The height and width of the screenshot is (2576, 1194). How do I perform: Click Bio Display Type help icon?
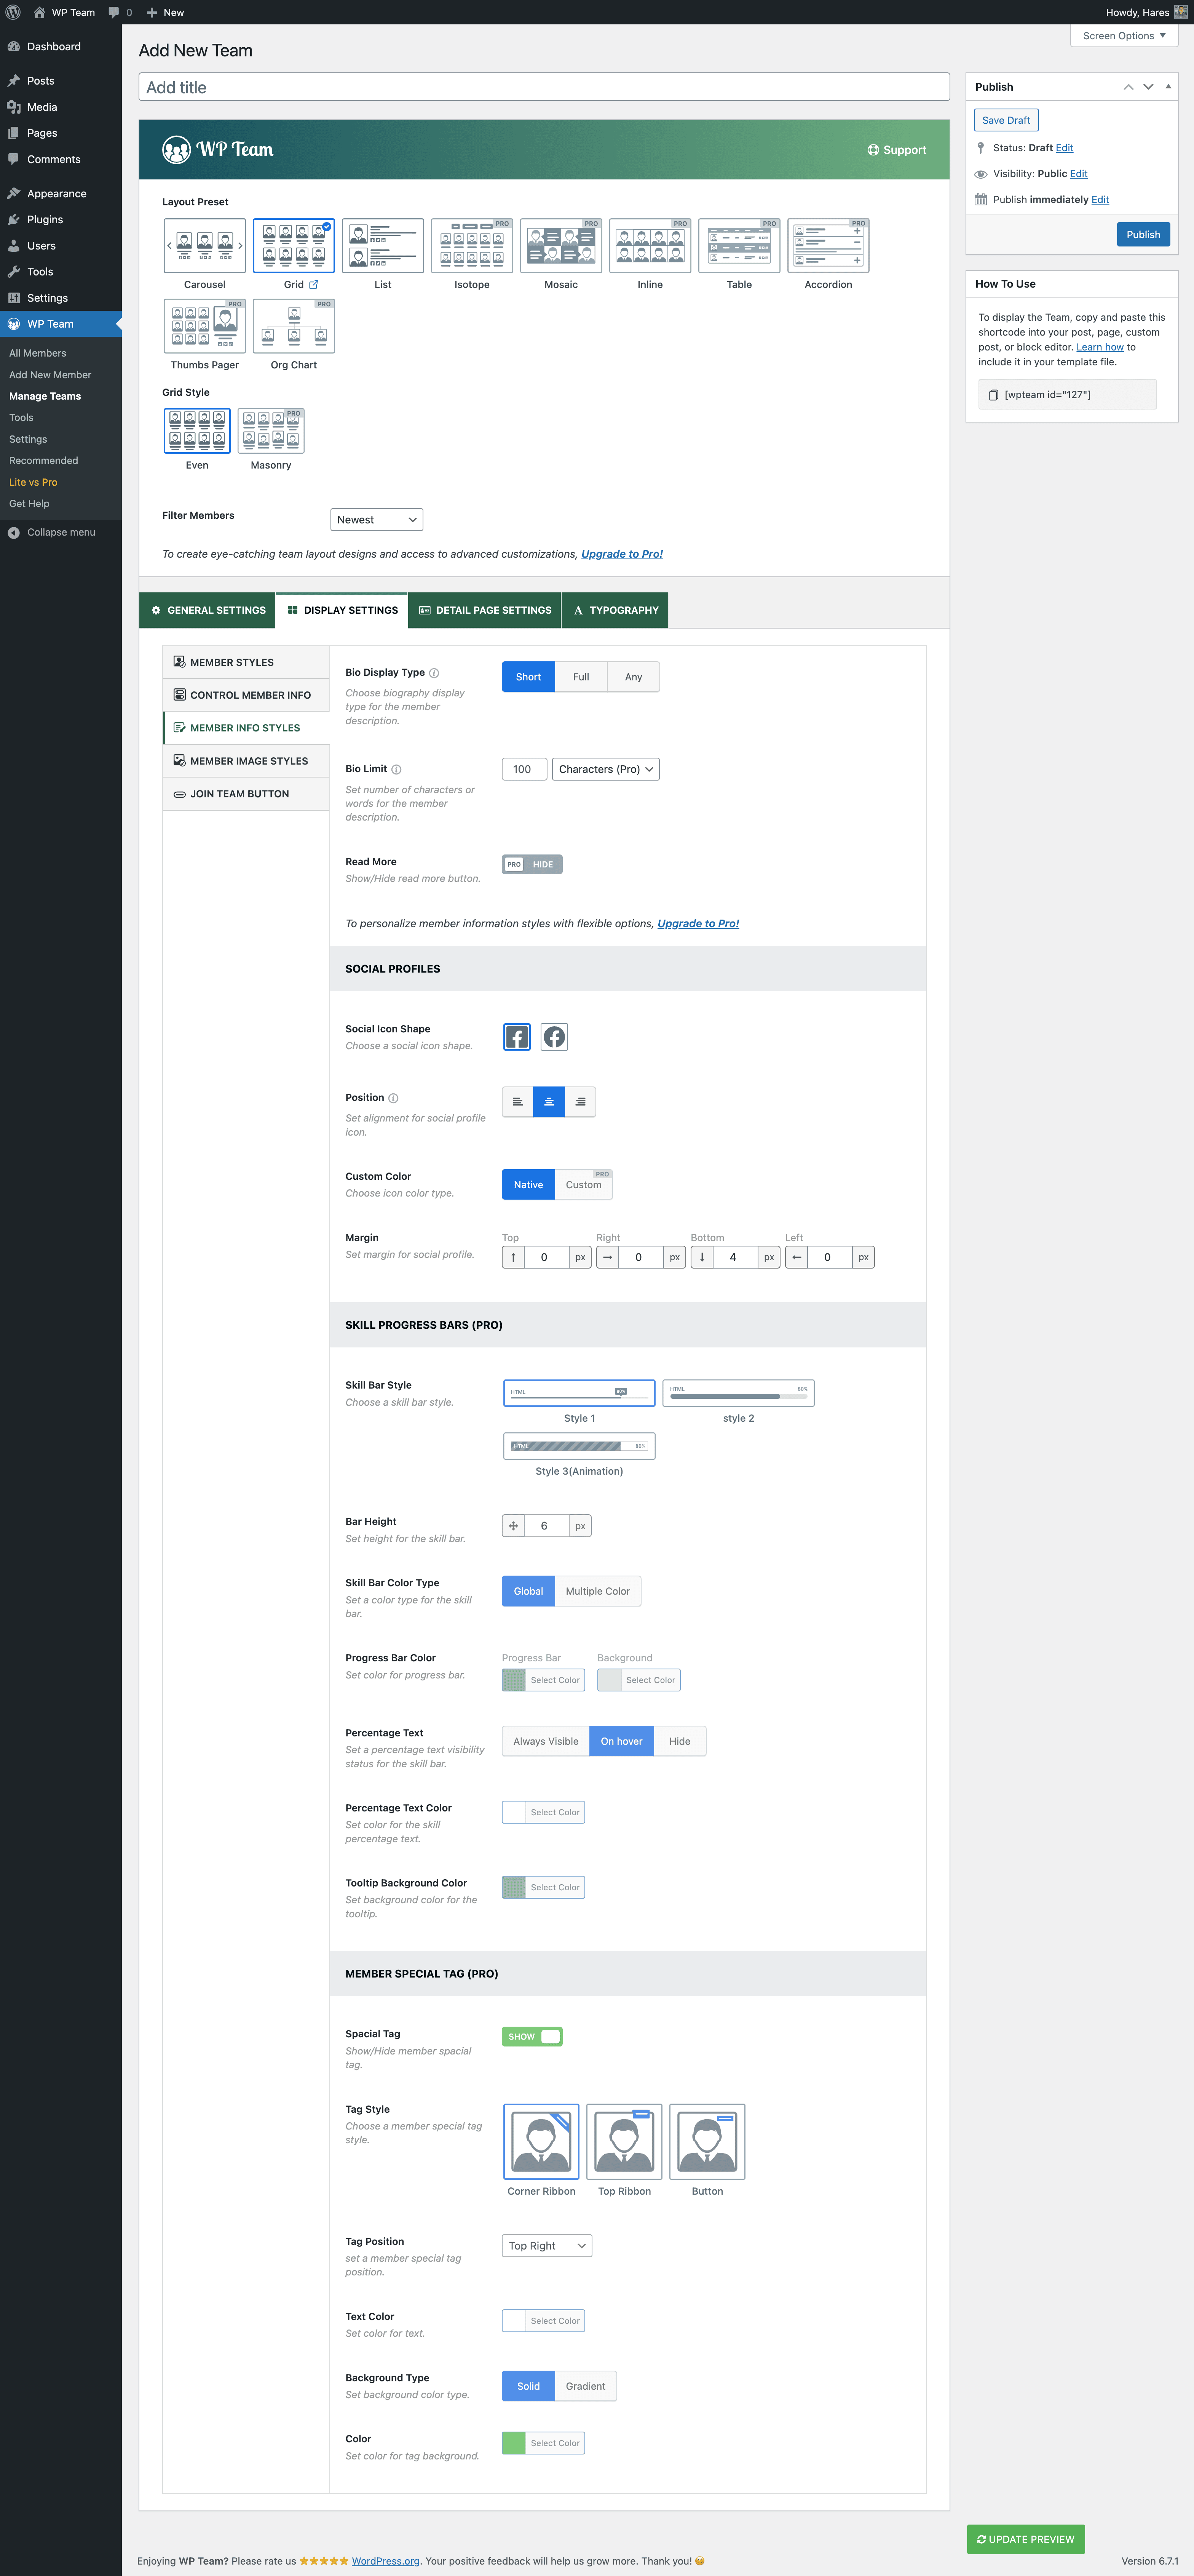[434, 673]
